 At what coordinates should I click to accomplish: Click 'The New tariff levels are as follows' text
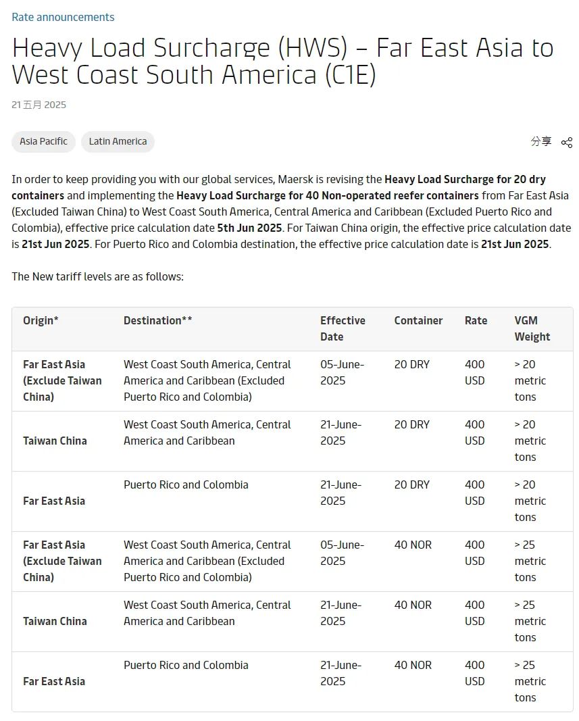coord(97,276)
